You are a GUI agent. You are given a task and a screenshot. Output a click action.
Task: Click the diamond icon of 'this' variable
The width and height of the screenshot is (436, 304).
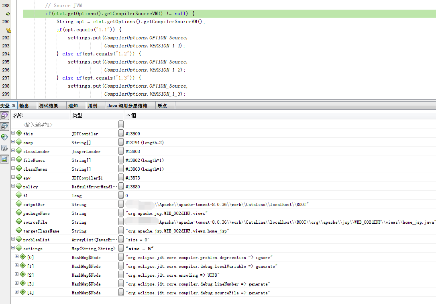pyautogui.click(x=19, y=133)
